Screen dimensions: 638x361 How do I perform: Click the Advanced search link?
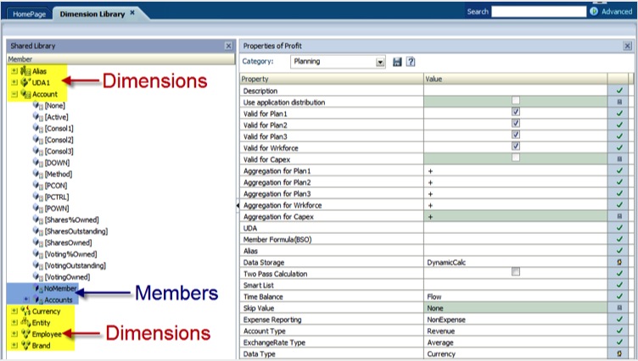click(617, 12)
